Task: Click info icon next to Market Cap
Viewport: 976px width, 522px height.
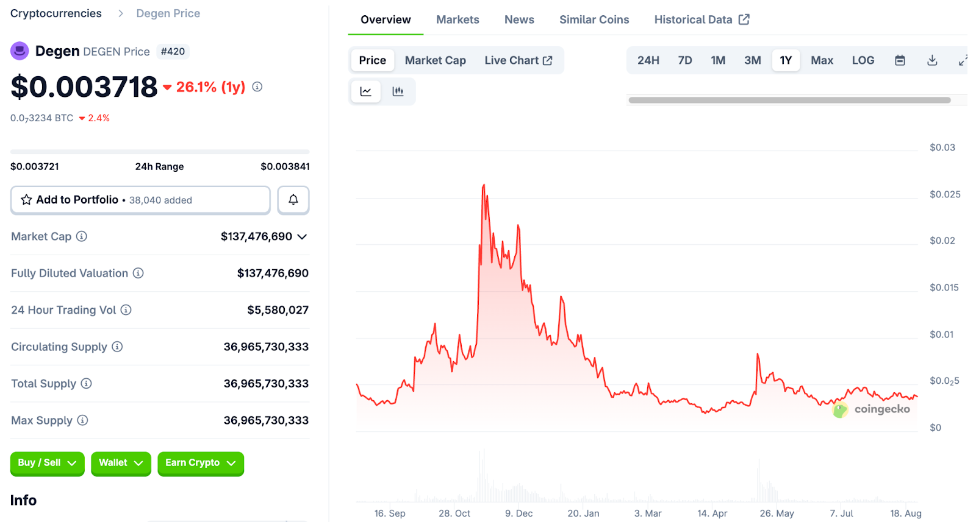Action: pyautogui.click(x=82, y=236)
